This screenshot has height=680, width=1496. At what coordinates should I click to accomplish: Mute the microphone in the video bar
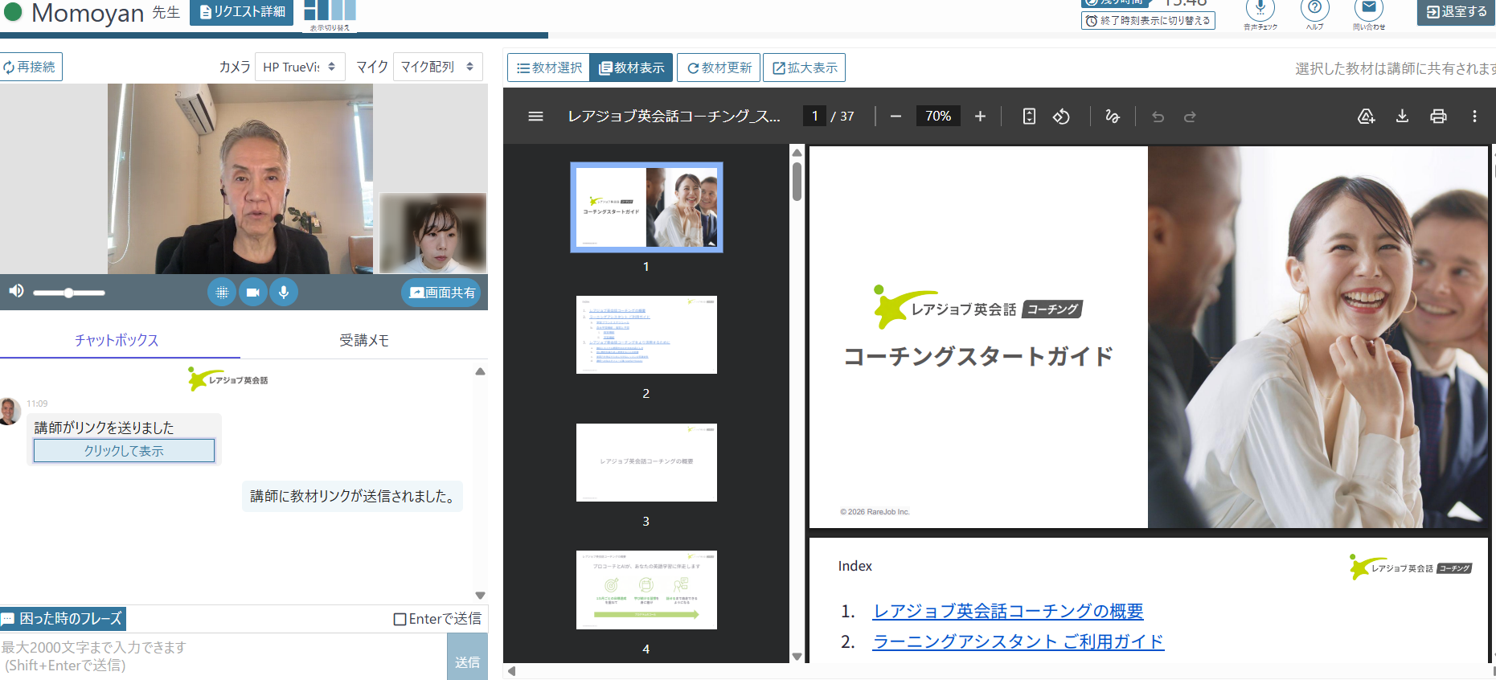284,293
